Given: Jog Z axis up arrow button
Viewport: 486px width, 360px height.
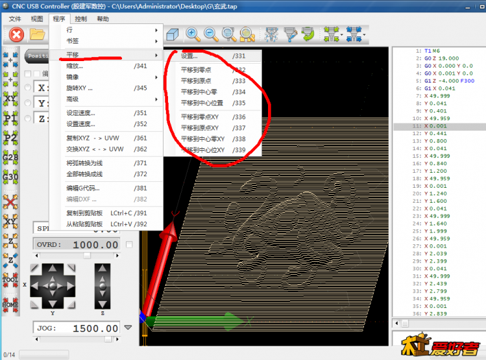Looking at the screenshot, I should point(103,269).
